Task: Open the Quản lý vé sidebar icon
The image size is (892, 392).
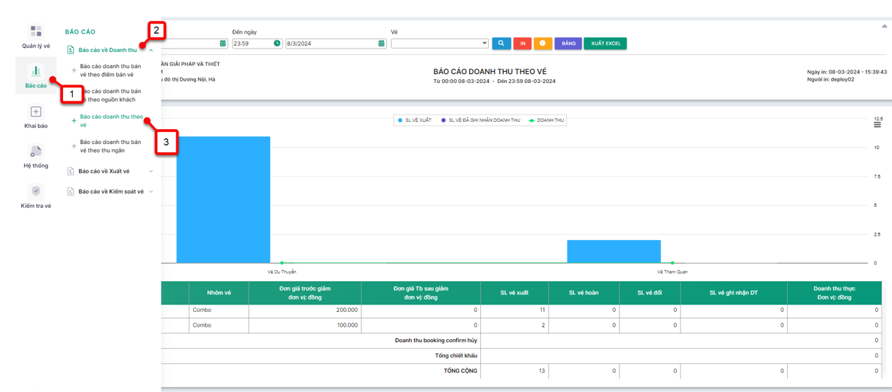Action: 35,32
